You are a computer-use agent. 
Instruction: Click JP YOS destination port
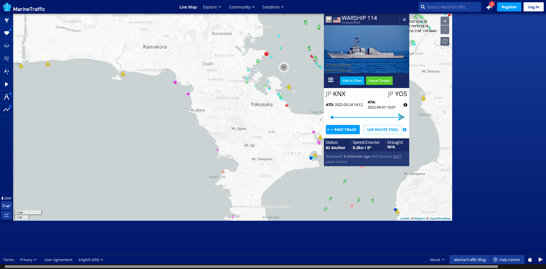tap(397, 94)
